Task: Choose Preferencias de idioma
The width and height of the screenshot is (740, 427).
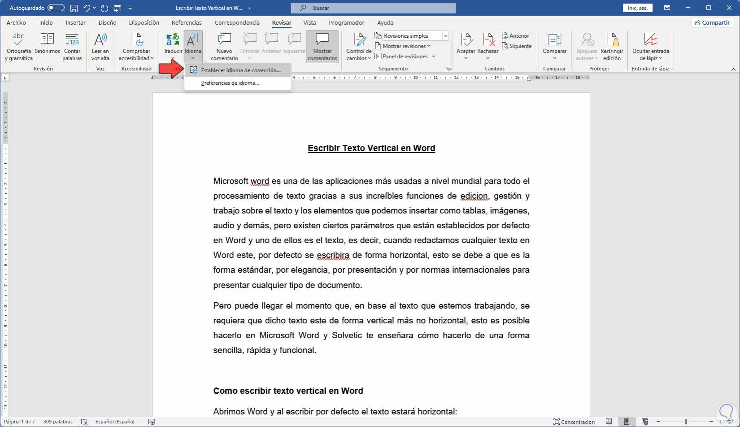Action: click(238, 83)
